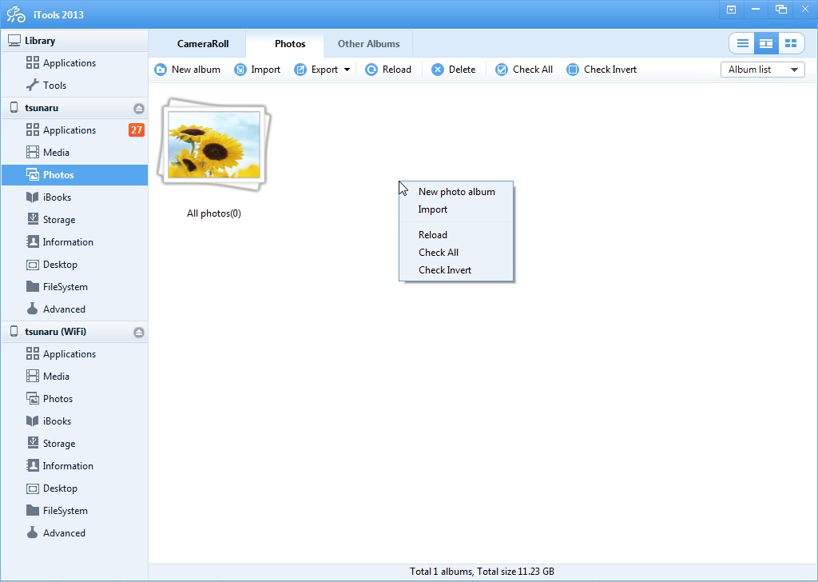
Task: Open title bar dropdown menu button
Action: [732, 10]
